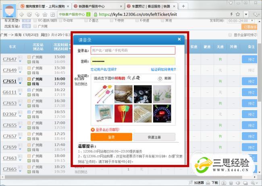Open the forgot username/password link
The width and height of the screenshot is (262, 186).
[103, 69]
